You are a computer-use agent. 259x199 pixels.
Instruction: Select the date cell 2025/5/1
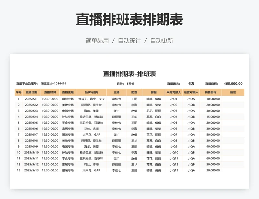31,99
